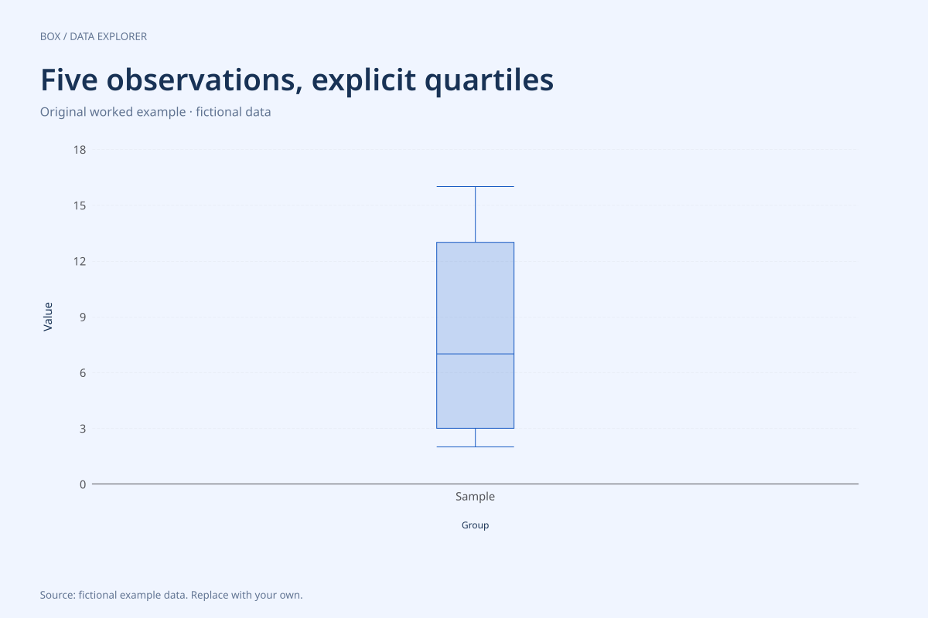Click the BOX / DATA EXPLORER breadcrumb text
This screenshot has height=618, width=928.
[x=94, y=36]
